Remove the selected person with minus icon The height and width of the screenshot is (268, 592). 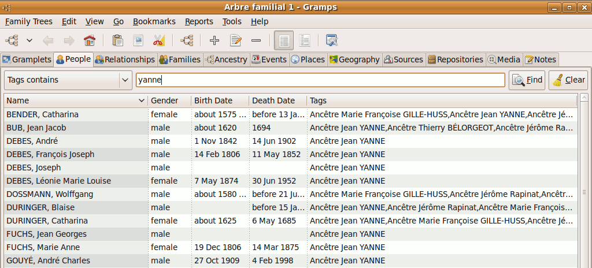(256, 40)
